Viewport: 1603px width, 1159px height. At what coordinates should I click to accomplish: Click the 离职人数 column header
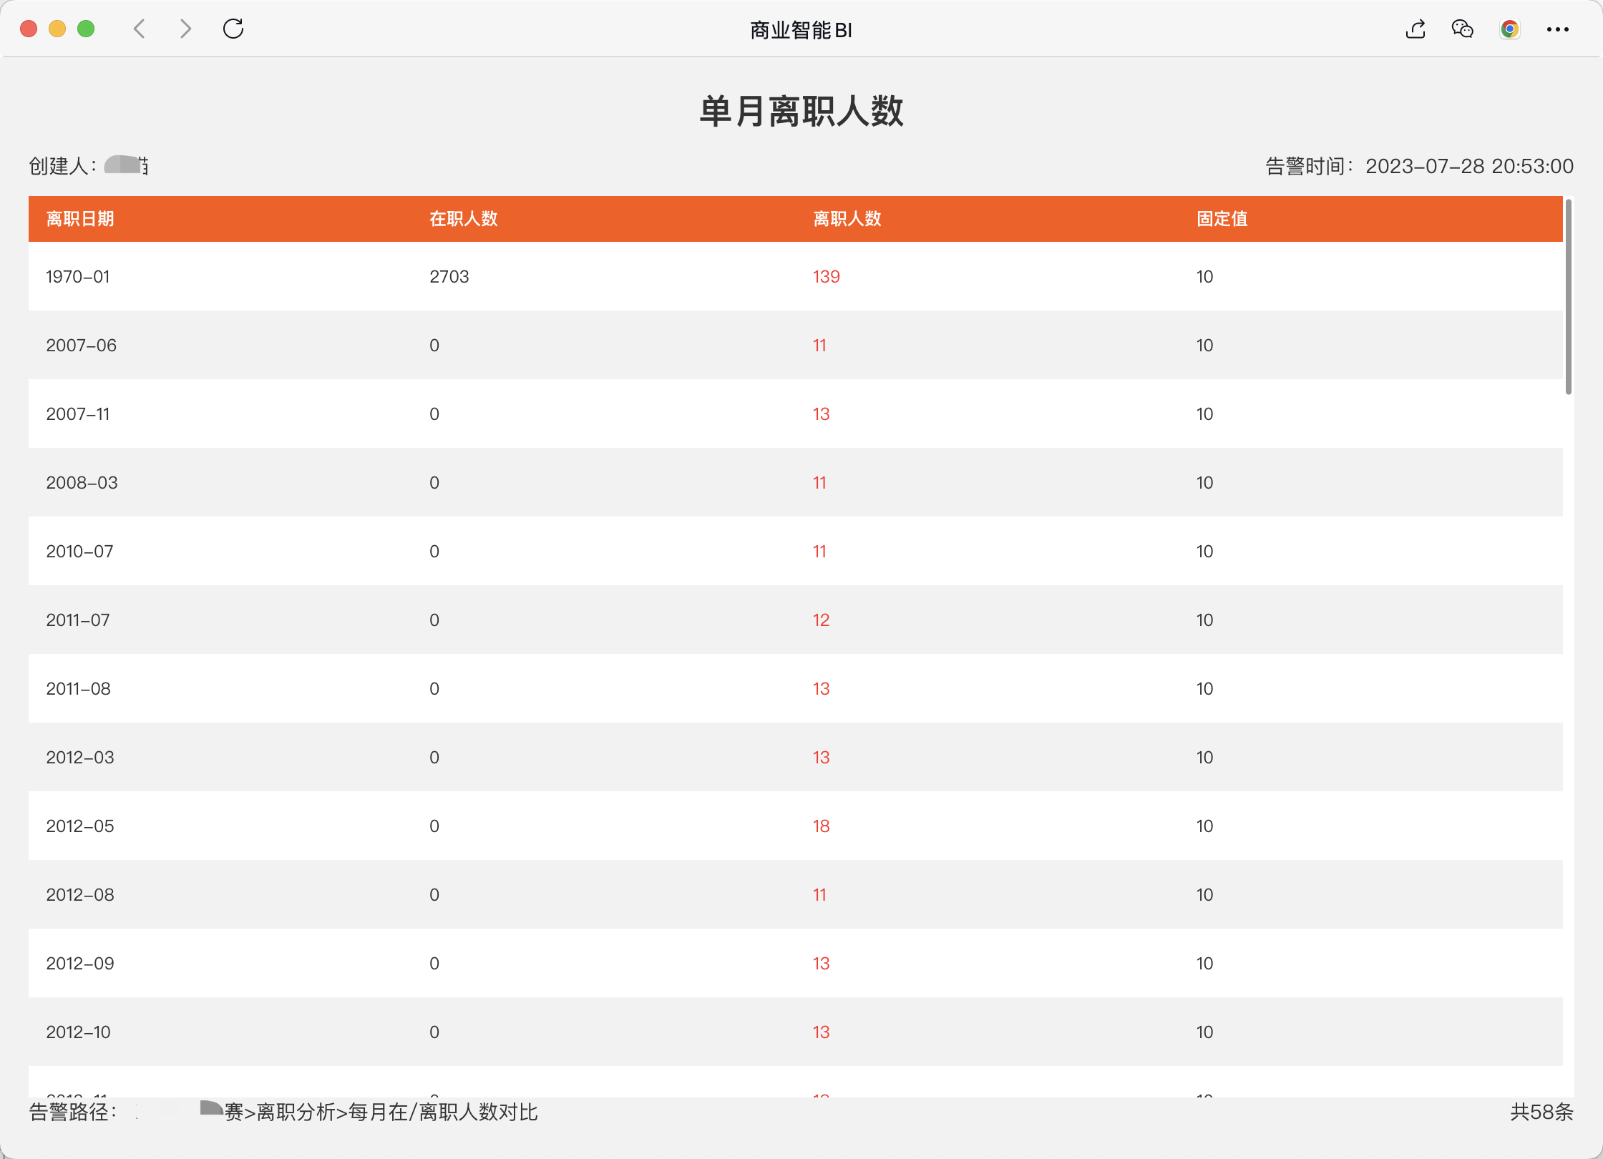point(847,219)
